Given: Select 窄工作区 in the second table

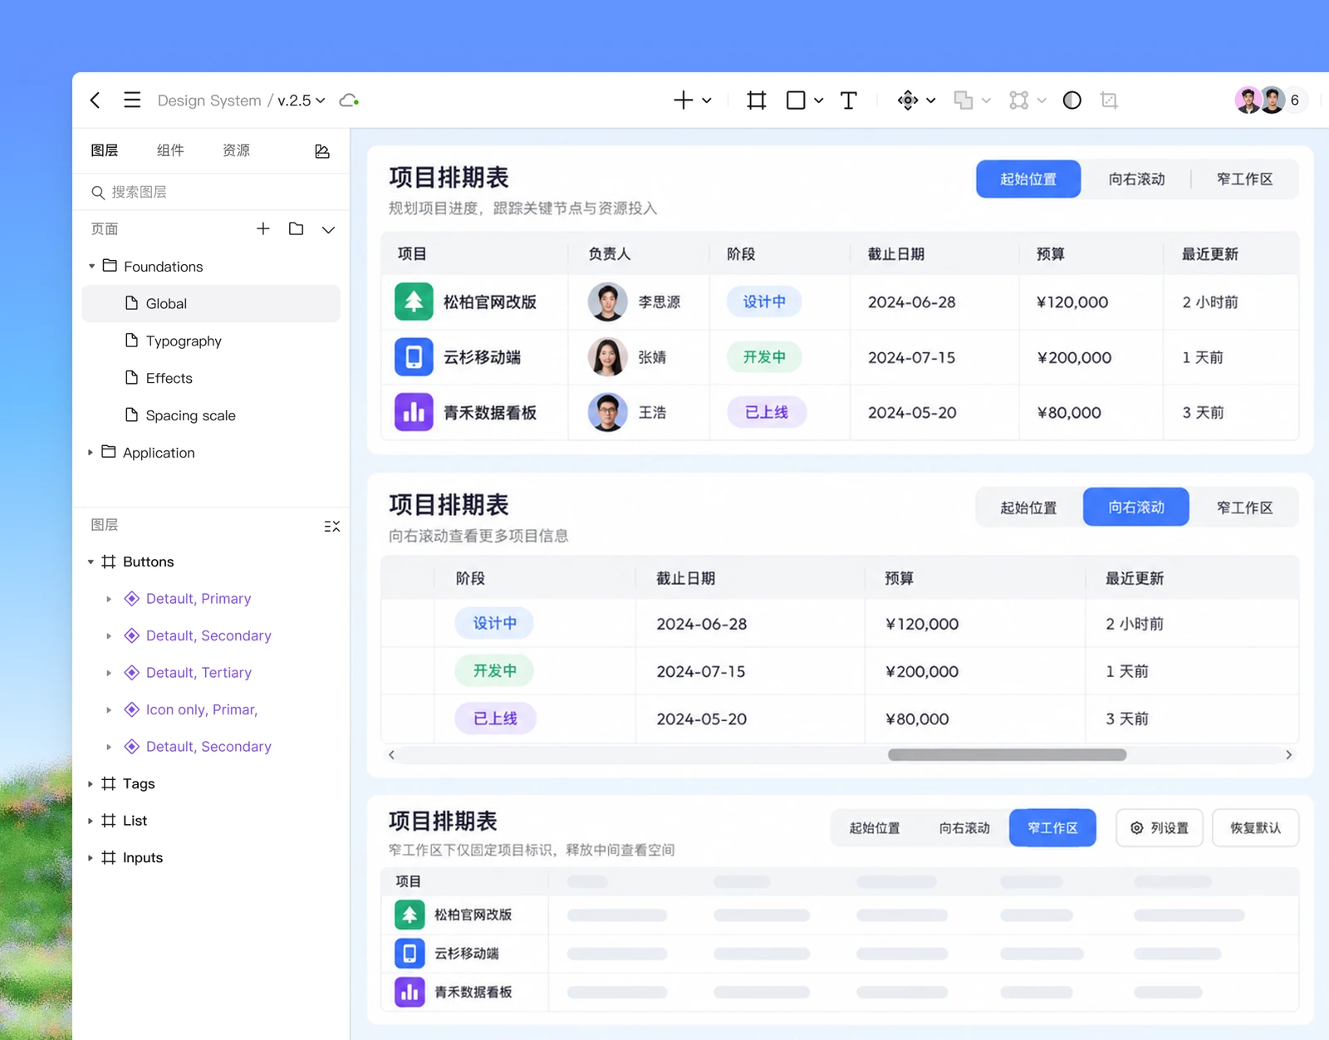Looking at the screenshot, I should 1244,508.
